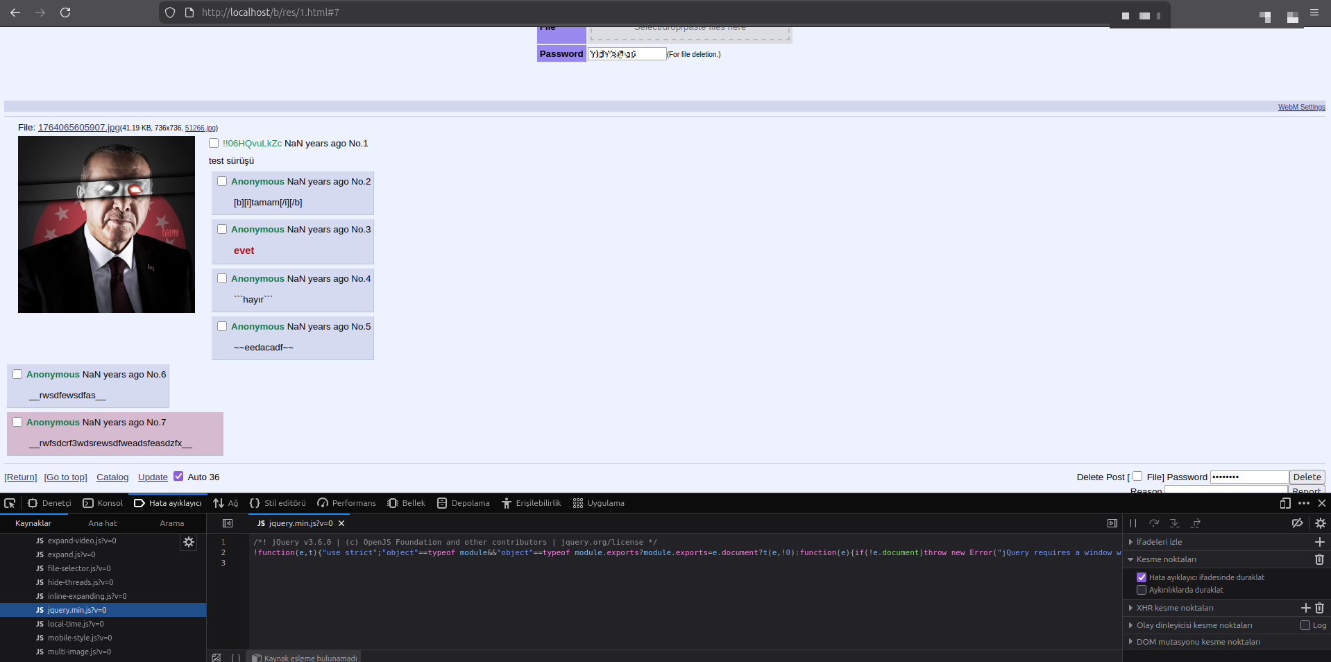The image size is (1331, 662).
Task: Click the Catalog link
Action: coord(112,477)
